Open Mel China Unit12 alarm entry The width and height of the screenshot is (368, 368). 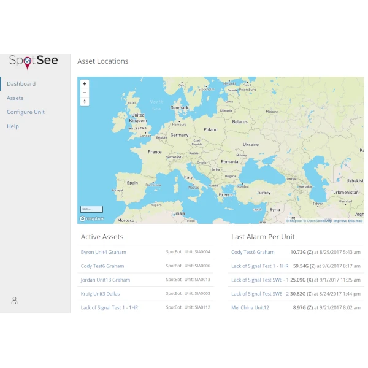coord(250,307)
